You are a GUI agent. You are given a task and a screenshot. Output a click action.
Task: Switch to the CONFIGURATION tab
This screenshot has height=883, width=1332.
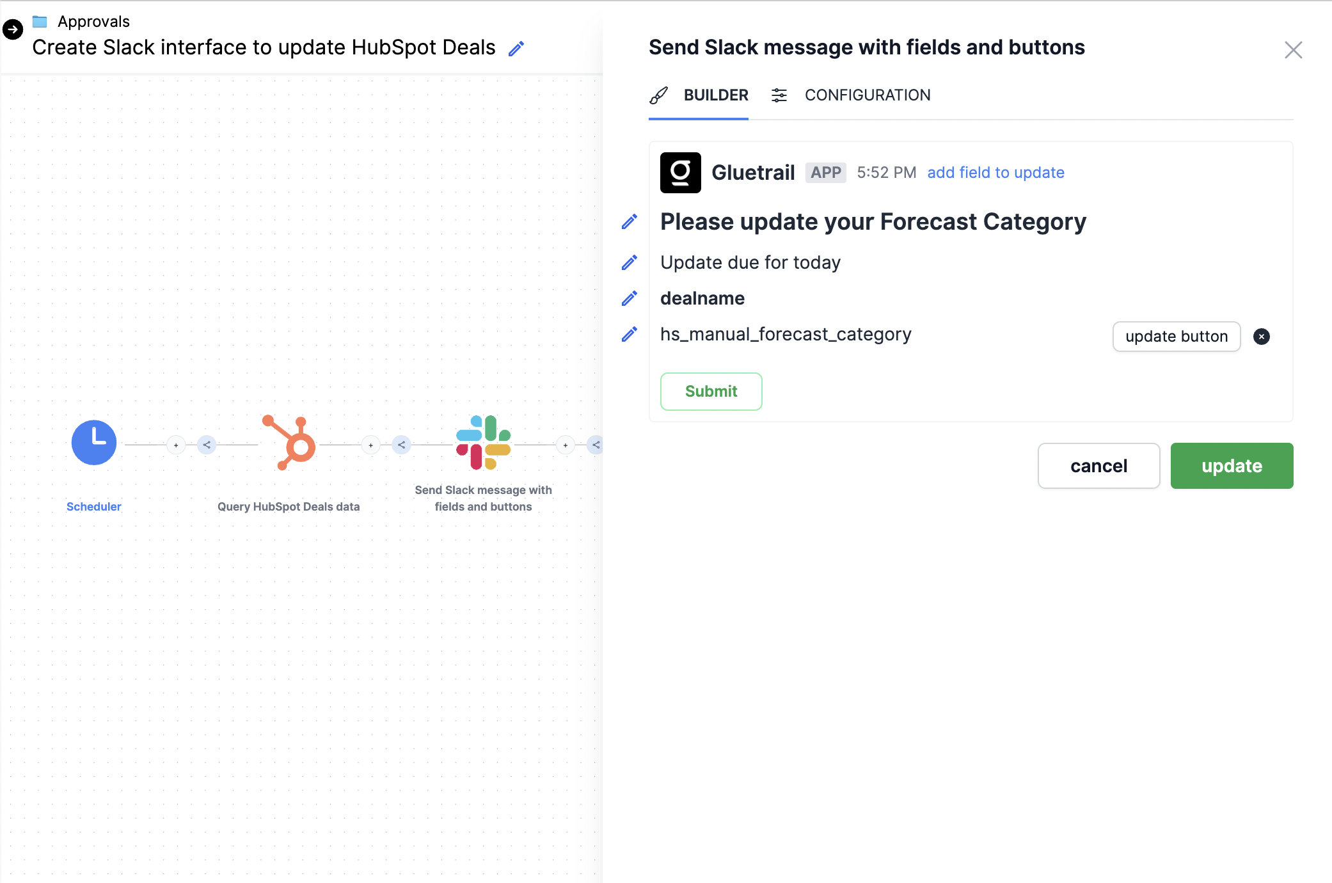click(867, 95)
